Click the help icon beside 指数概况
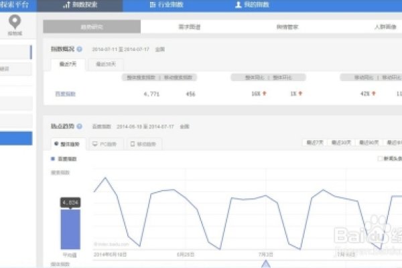The height and width of the screenshot is (268, 402). point(80,49)
